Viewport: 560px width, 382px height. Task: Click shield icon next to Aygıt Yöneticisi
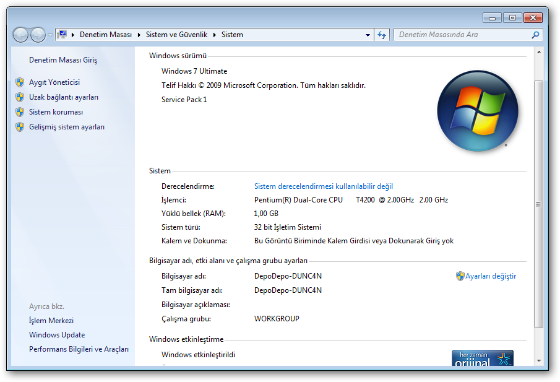click(20, 82)
